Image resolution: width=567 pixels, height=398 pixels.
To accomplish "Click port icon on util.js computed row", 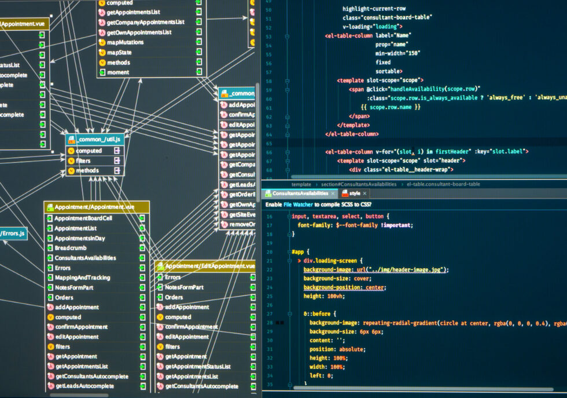I will tap(117, 150).
